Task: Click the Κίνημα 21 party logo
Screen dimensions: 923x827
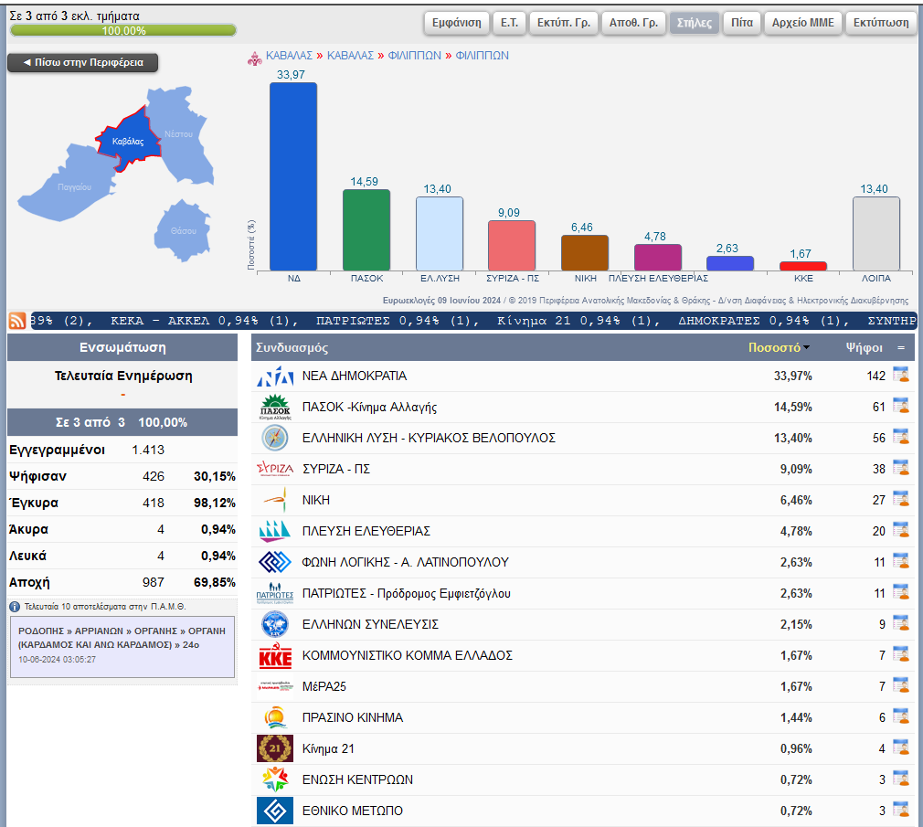Action: coord(275,748)
